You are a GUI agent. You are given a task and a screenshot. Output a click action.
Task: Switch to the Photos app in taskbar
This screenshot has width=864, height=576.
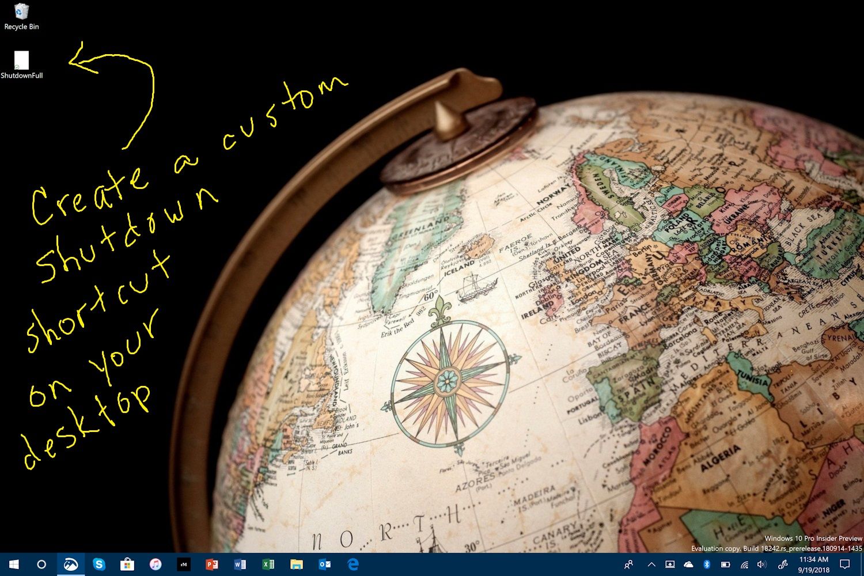[x=70, y=564]
